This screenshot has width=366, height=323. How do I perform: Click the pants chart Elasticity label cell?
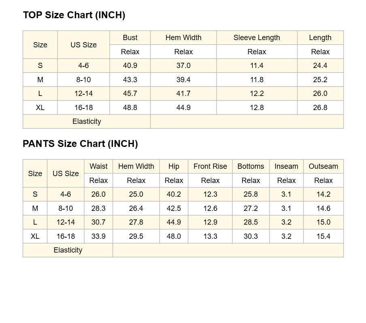pyautogui.click(x=68, y=250)
